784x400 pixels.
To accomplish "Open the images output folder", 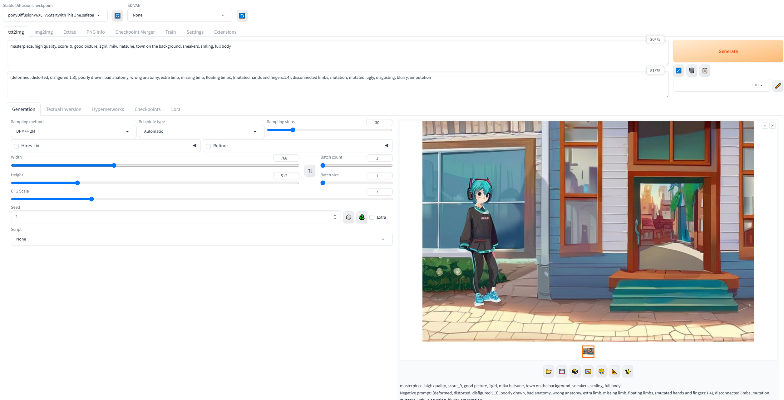I will click(x=549, y=371).
